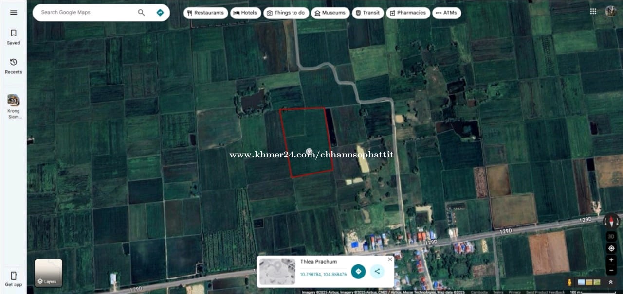
Task: Open Recents in the sidebar
Action: click(x=13, y=66)
